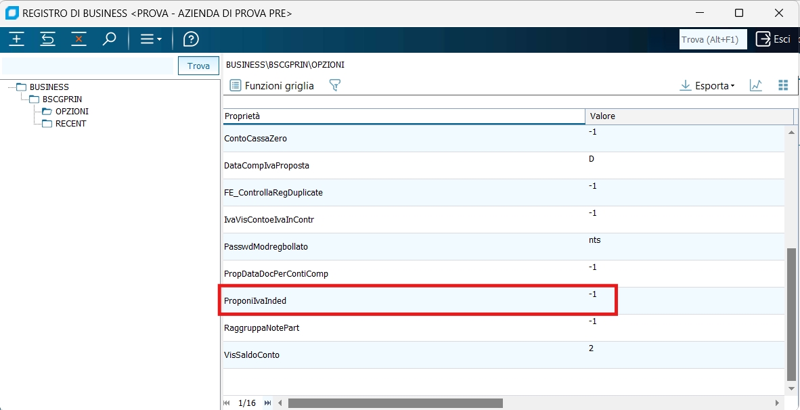Viewport: 800px width, 410px height.
Task: Click the Esci exit button
Action: [x=773, y=39]
